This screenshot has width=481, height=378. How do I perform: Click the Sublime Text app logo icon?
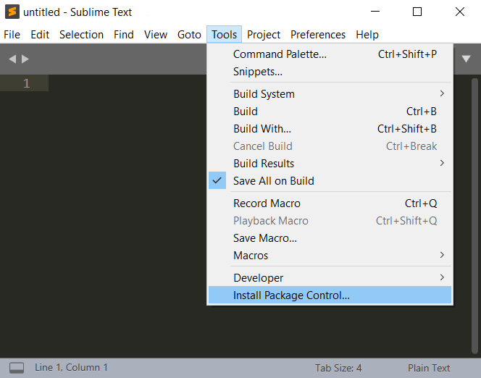pyautogui.click(x=12, y=12)
